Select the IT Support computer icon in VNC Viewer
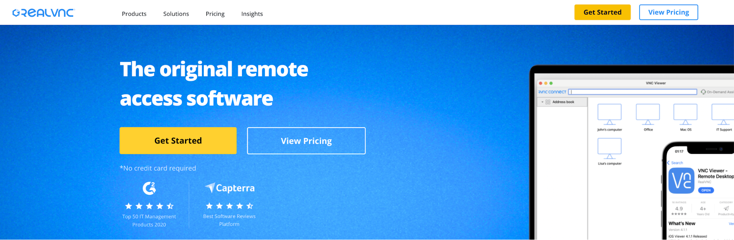734x240 pixels. (723, 114)
